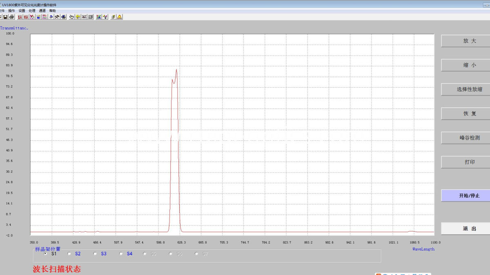Click the yellow warning triangle icon
The width and height of the screenshot is (490, 275).
120,17
